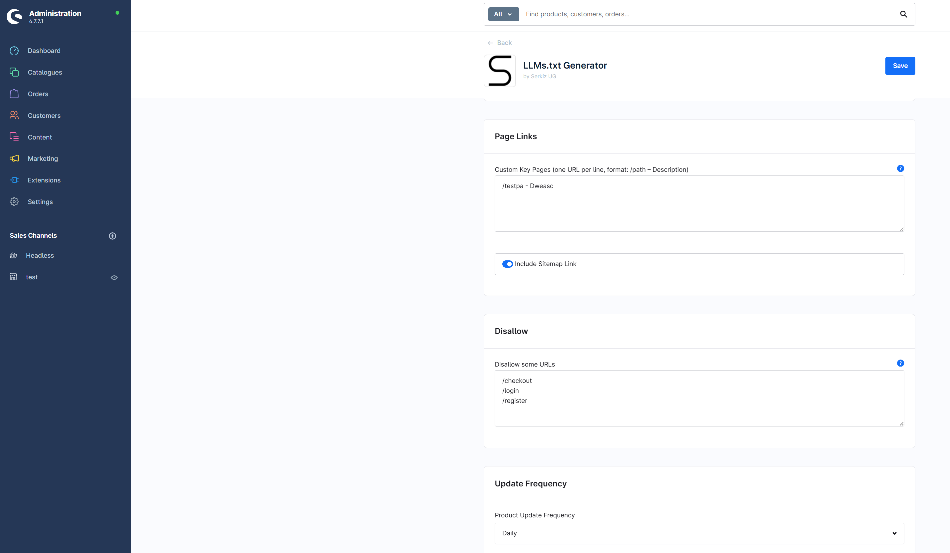Click eye icon next to test channel
The height and width of the screenshot is (553, 950).
pos(114,278)
